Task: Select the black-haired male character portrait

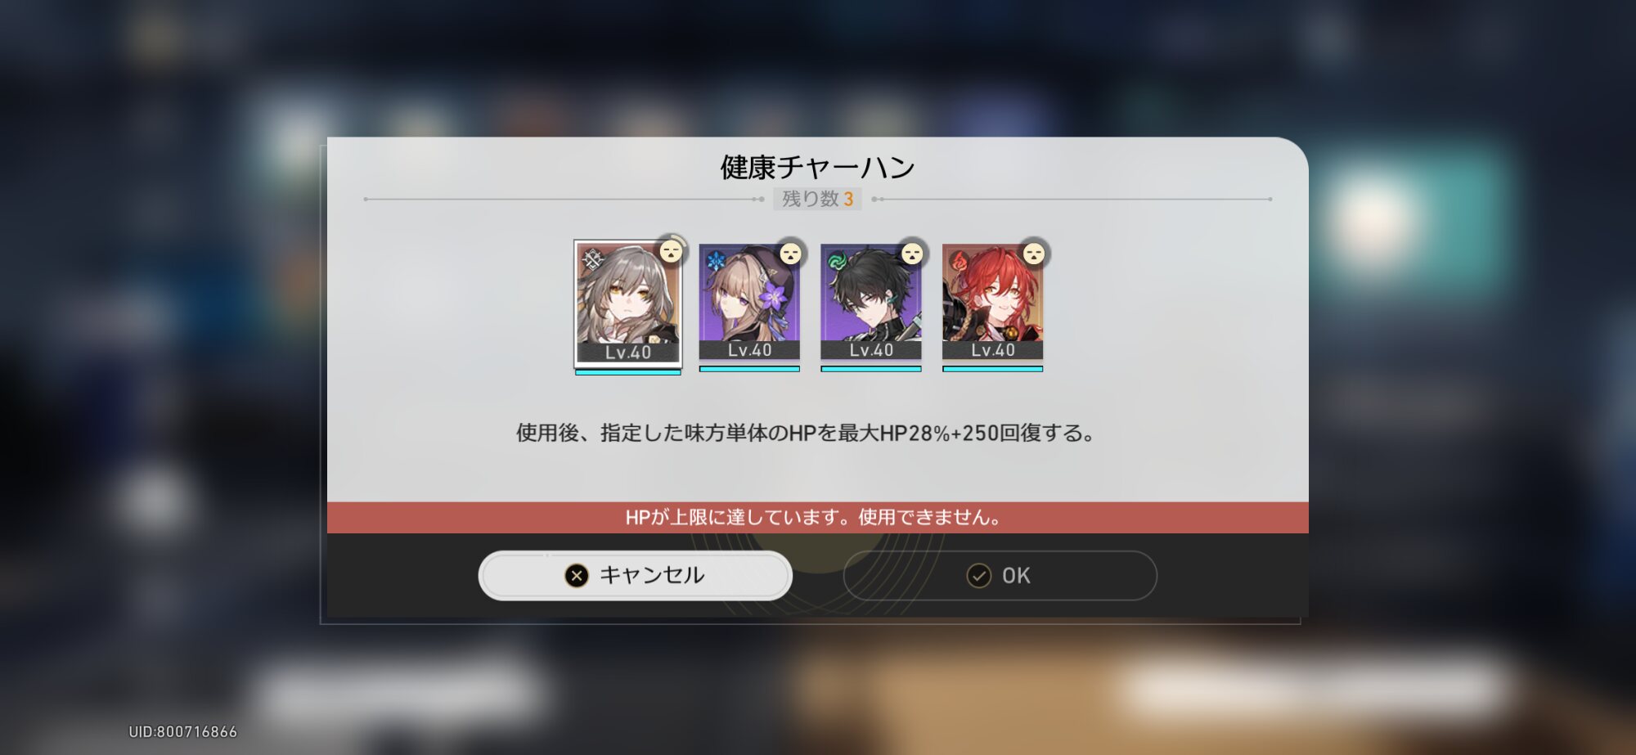Action: click(871, 302)
